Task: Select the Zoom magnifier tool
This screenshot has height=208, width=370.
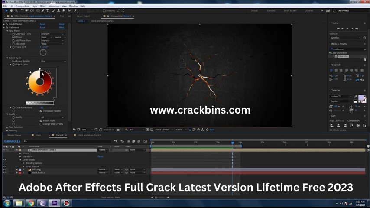Action: pyautogui.click(x=16, y=11)
